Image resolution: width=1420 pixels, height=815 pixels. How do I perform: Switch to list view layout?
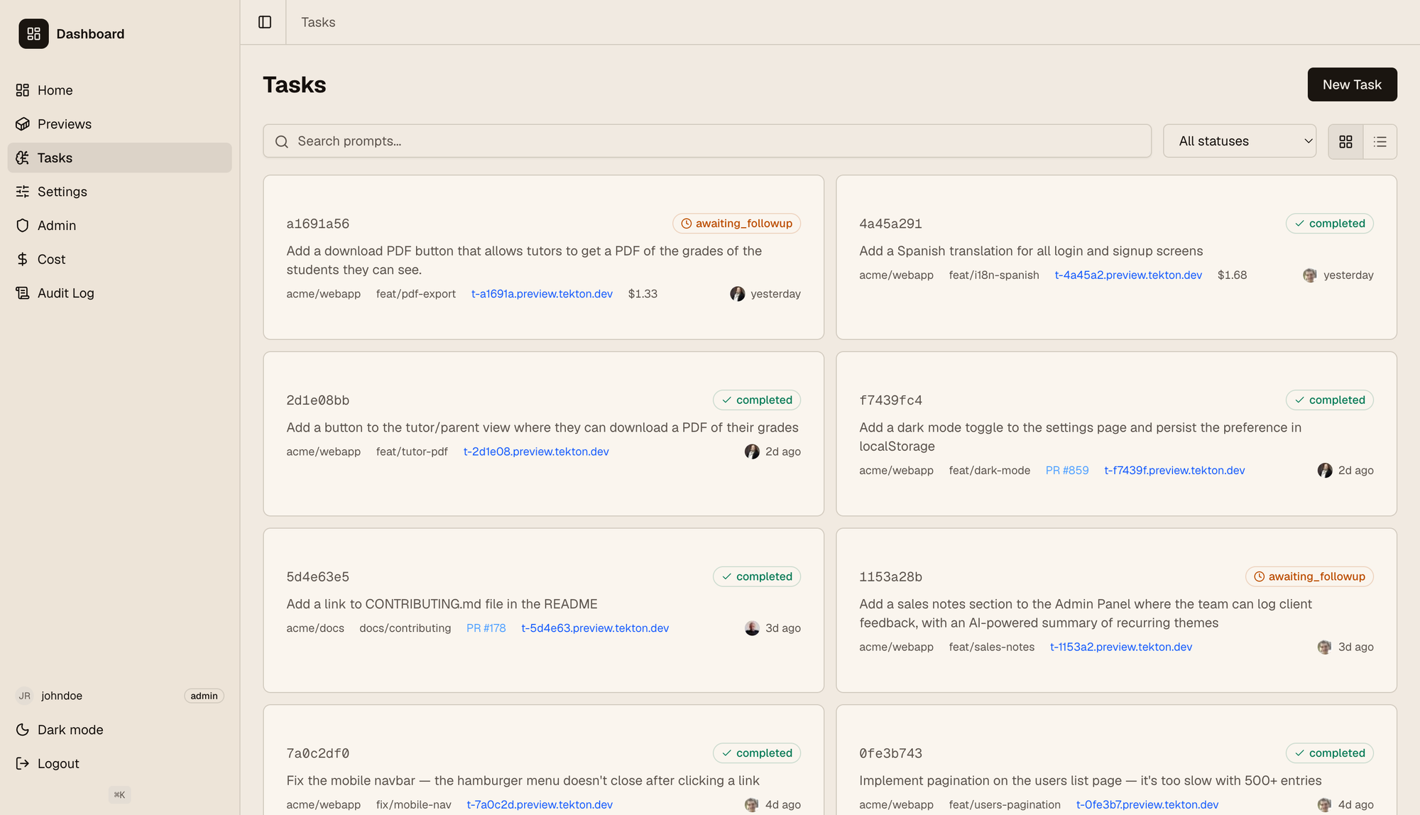[x=1380, y=142]
